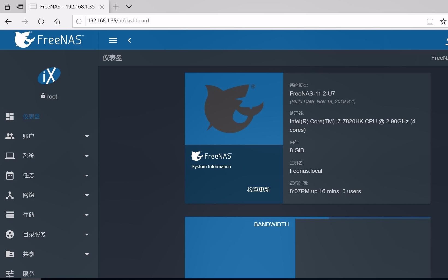Click the FreeNAS shark image in System Information card
The width and height of the screenshot is (448, 280).
[x=234, y=109]
